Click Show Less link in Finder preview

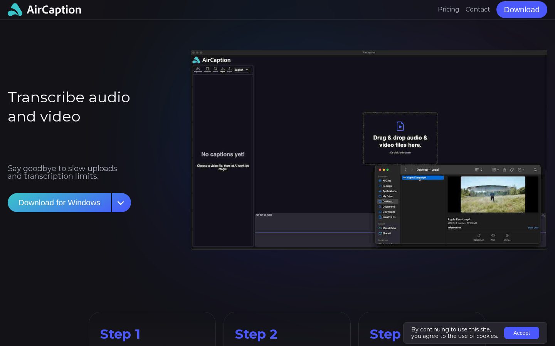(x=533, y=228)
